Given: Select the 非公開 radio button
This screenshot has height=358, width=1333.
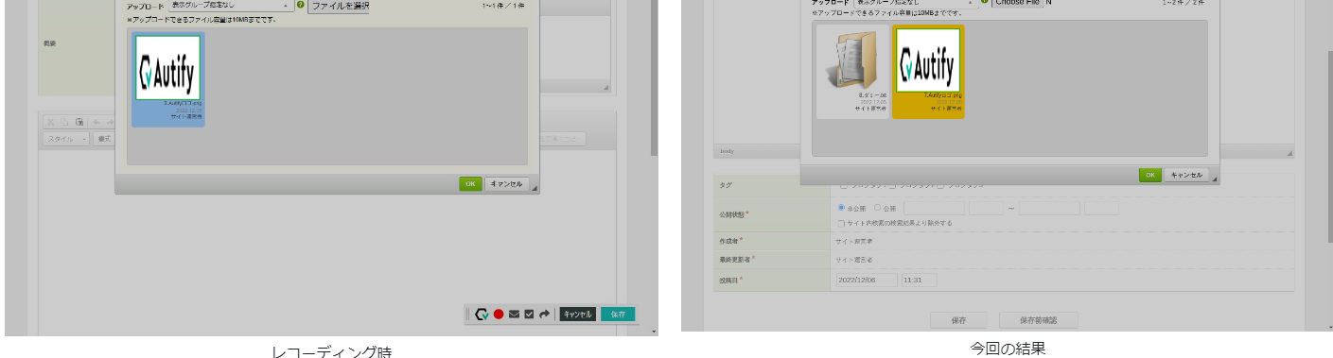Looking at the screenshot, I should [842, 208].
